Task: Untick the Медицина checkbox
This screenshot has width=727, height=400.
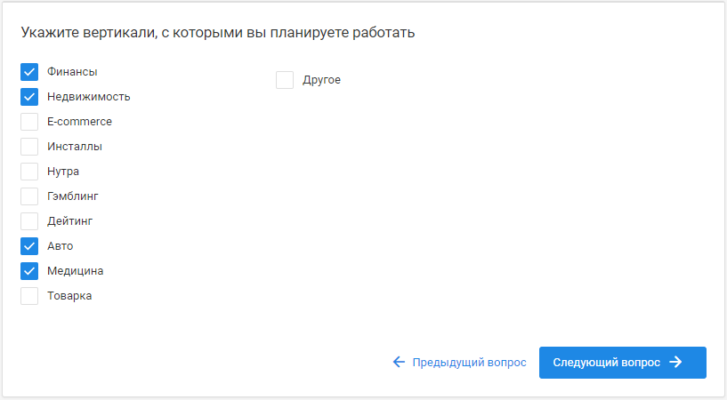Action: pyautogui.click(x=29, y=271)
